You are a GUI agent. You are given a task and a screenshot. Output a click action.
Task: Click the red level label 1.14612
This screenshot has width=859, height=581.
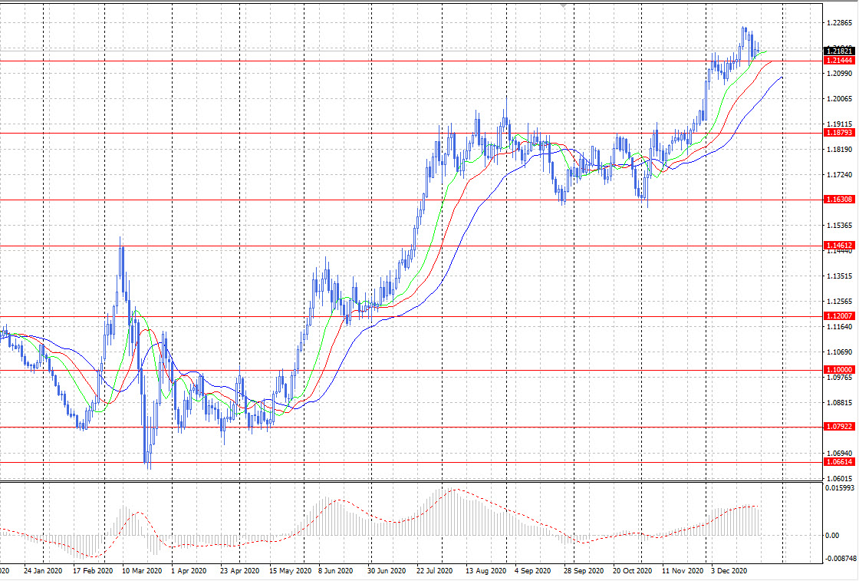click(x=840, y=246)
